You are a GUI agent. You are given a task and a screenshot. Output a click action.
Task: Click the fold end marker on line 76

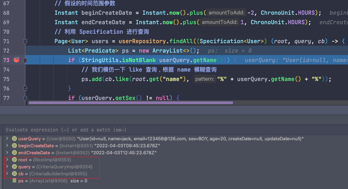25,88
